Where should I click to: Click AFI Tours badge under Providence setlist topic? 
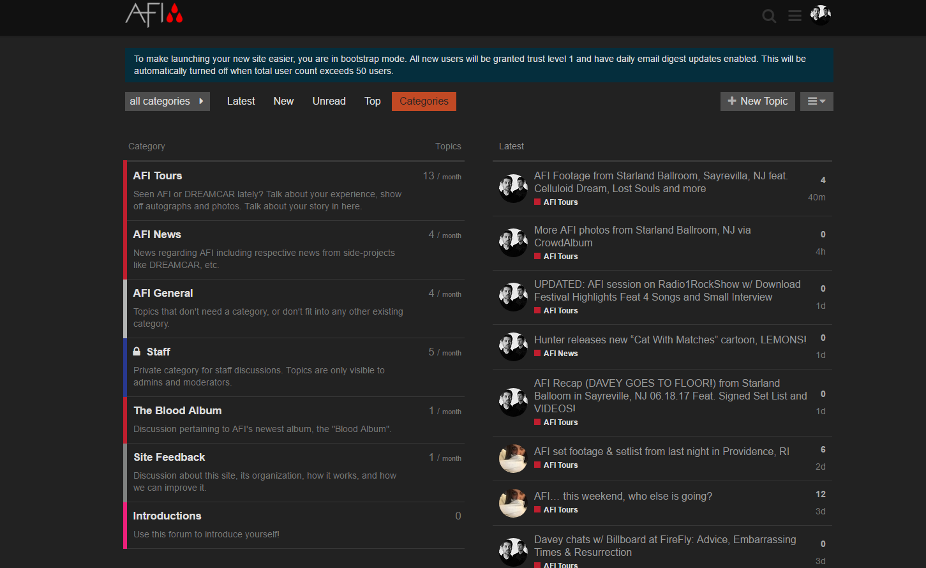(556, 465)
